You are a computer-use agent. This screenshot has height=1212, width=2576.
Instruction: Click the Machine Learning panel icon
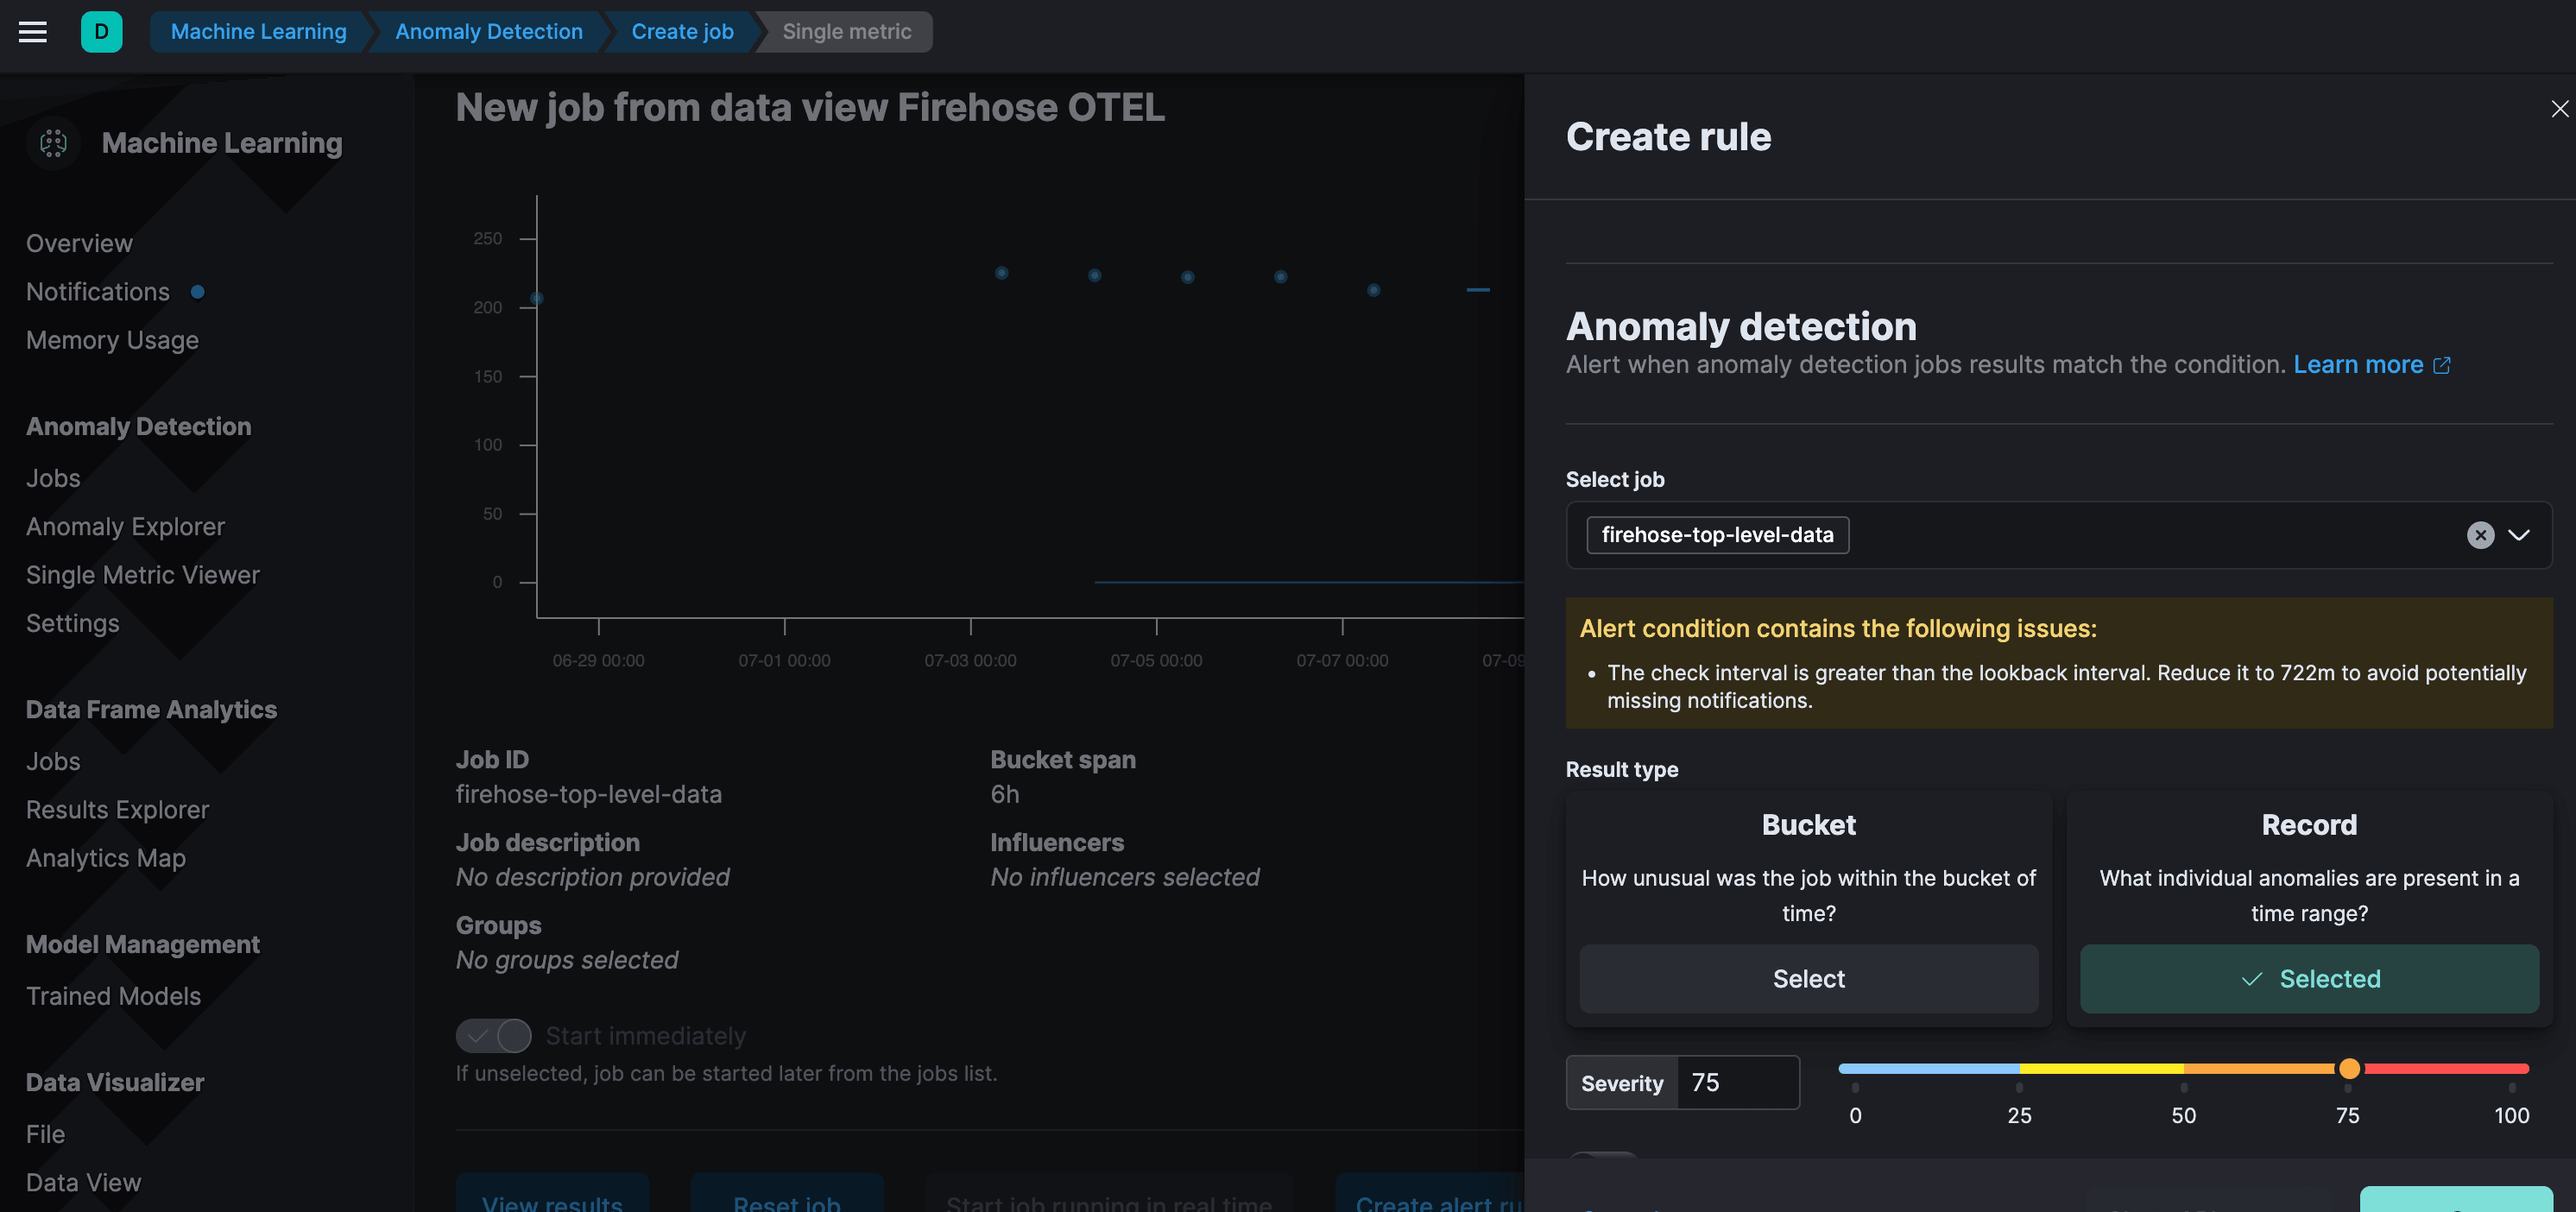[51, 143]
